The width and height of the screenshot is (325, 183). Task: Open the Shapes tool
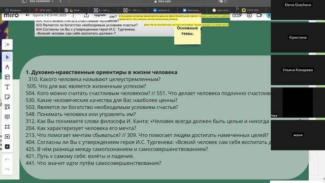[x=7, y=107]
